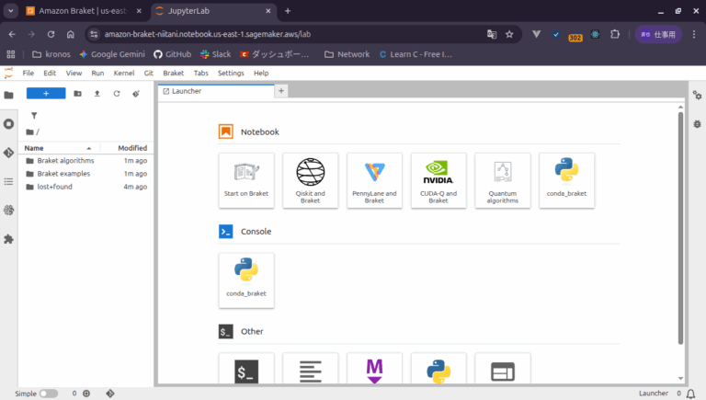This screenshot has height=400, width=706.
Task: Click the Git icon in the status bar
Action: [x=110, y=394]
